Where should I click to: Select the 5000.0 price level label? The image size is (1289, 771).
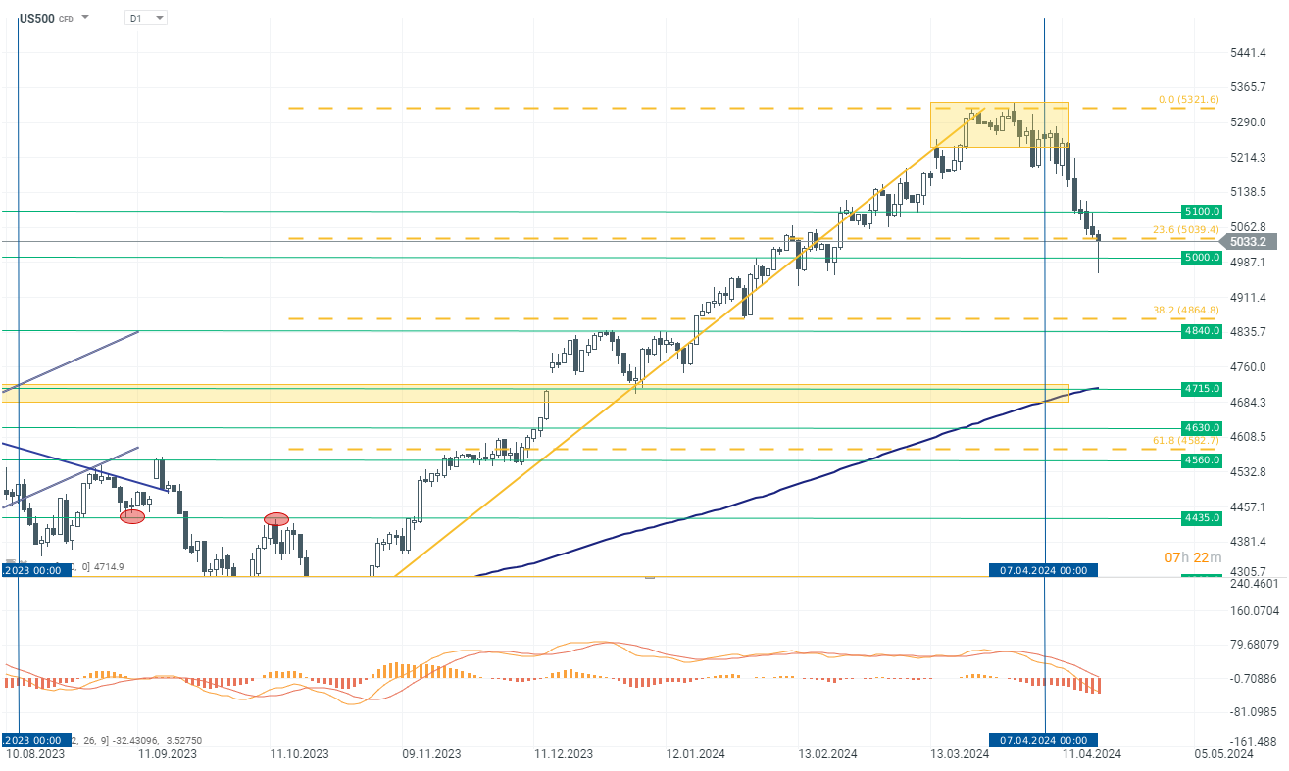pyautogui.click(x=1201, y=258)
